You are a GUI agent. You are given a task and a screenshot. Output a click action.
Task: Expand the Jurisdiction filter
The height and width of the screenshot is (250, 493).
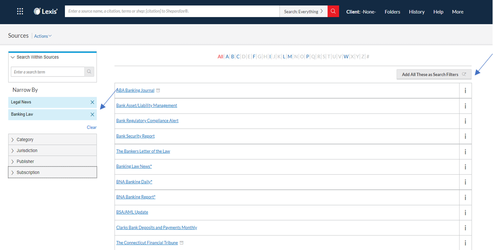click(x=52, y=150)
